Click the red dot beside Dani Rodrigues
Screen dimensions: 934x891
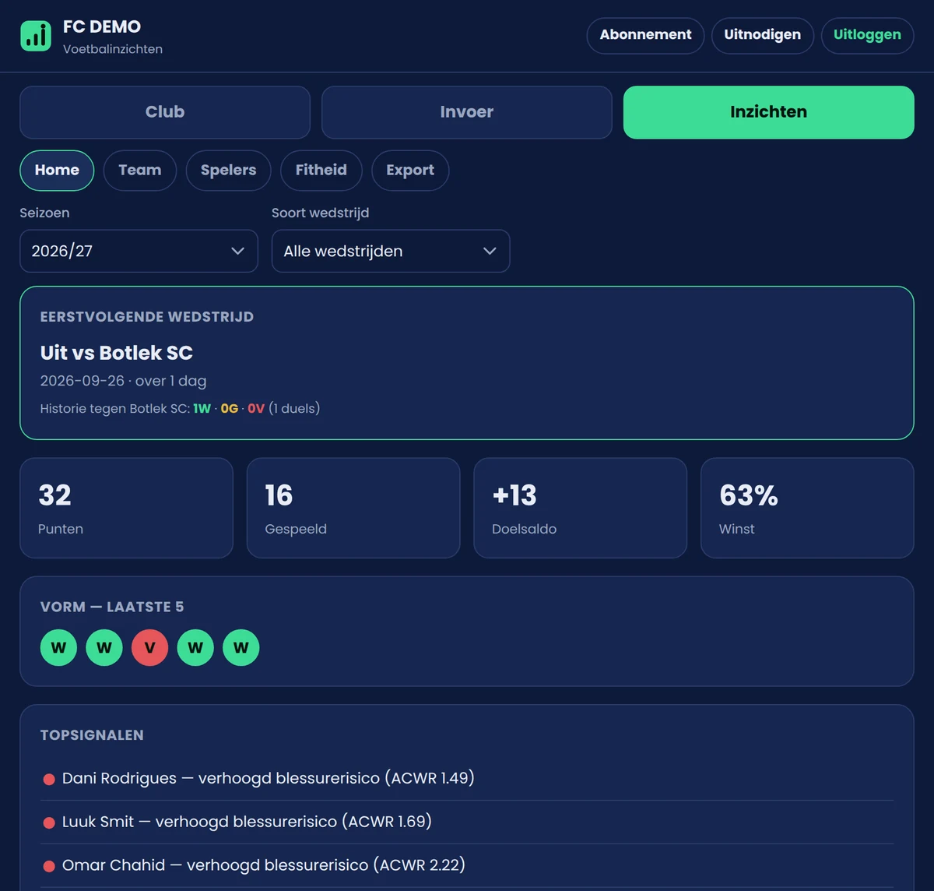(49, 779)
